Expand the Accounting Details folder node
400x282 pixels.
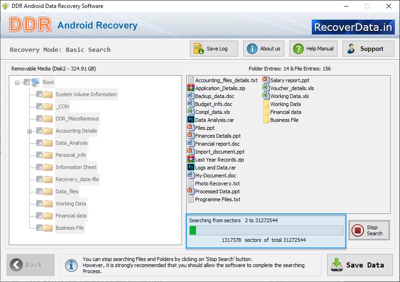29,132
